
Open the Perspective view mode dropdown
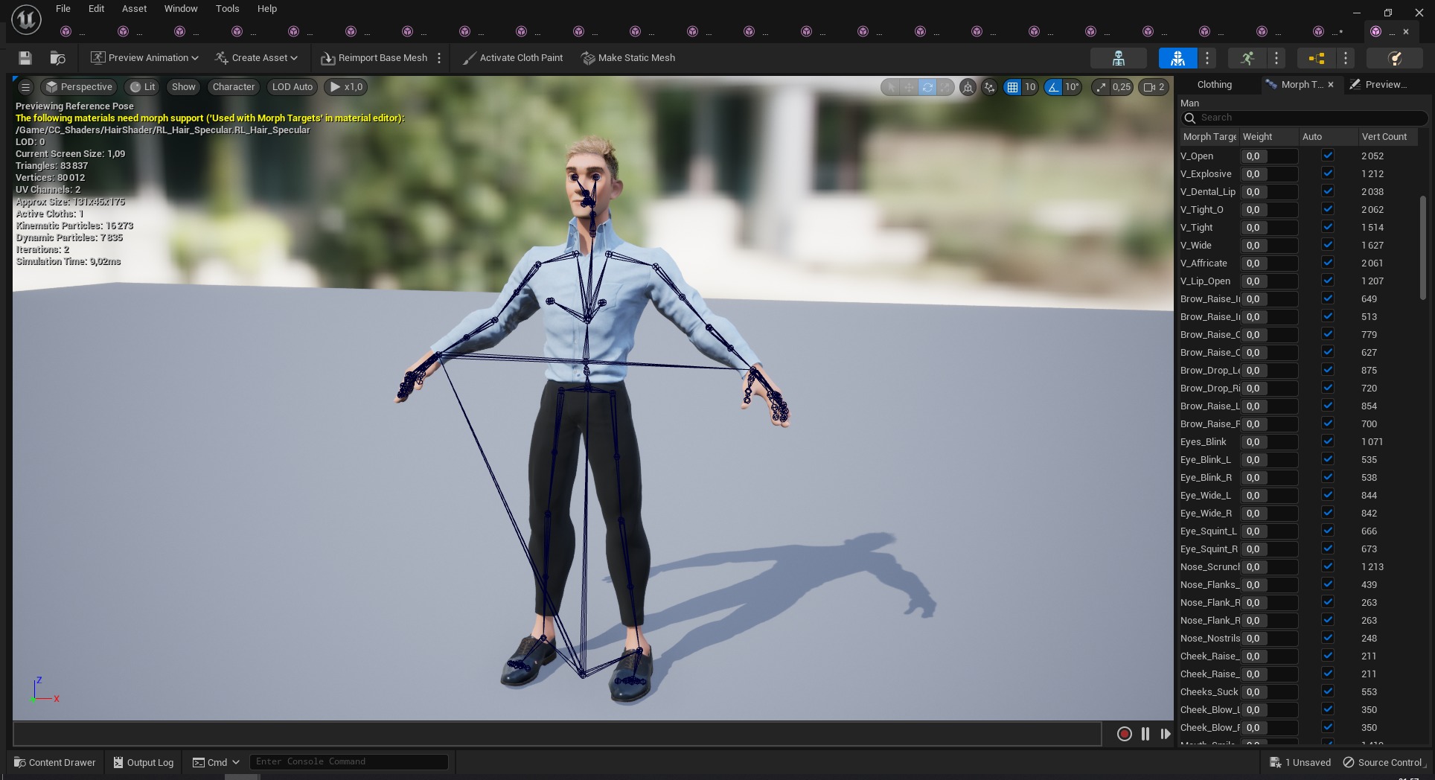79,87
